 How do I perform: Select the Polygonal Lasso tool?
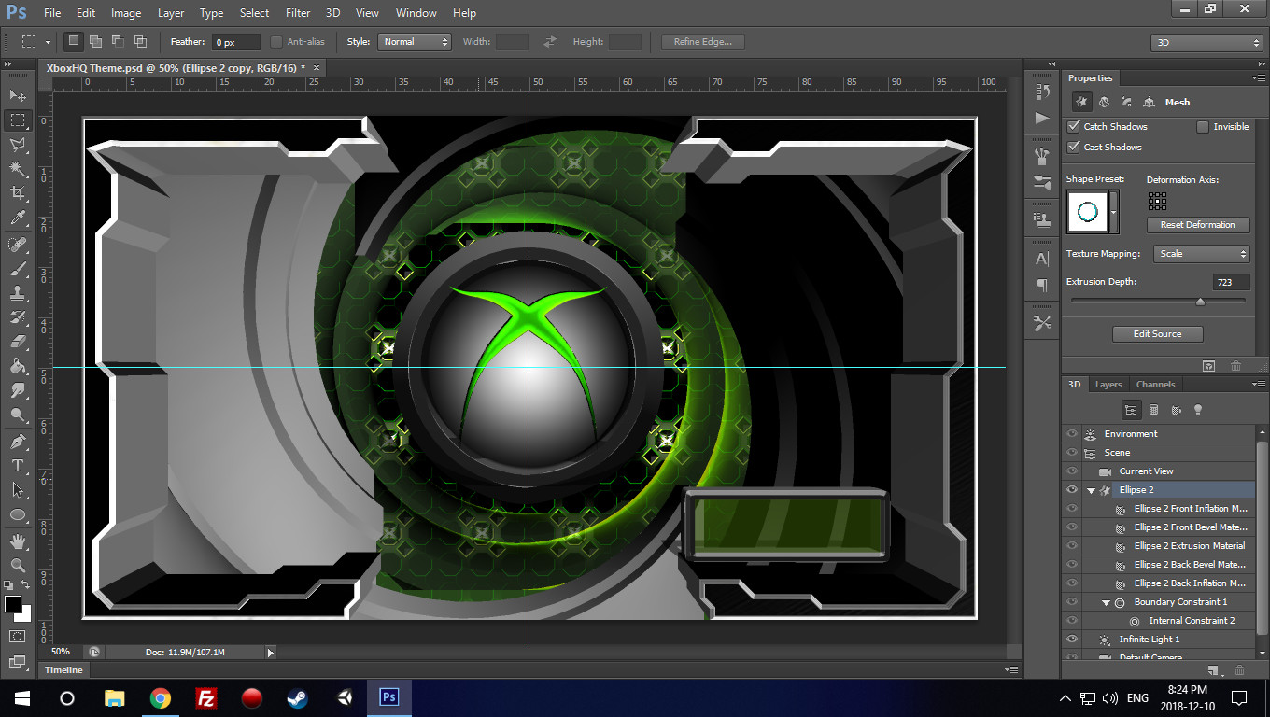click(18, 145)
